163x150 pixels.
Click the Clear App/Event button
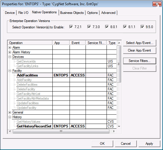coord(140,50)
